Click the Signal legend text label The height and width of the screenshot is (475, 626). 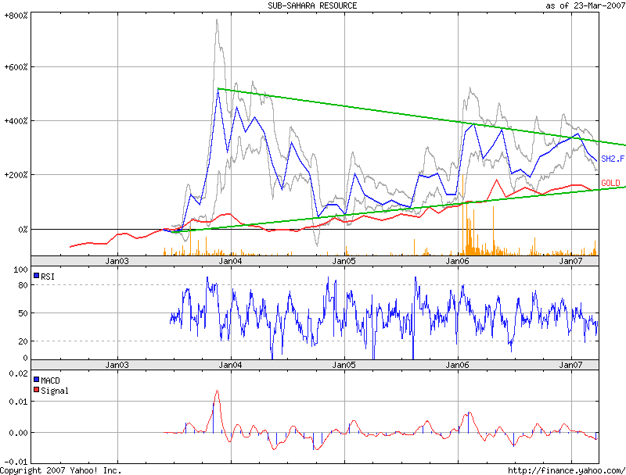tap(55, 390)
